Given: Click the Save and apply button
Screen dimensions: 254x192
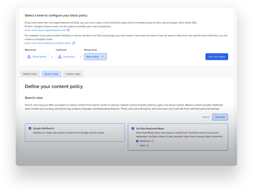Looking at the screenshot, I should tap(217, 57).
